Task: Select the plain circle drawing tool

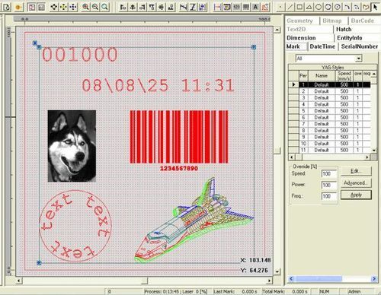Action: coord(319,7)
